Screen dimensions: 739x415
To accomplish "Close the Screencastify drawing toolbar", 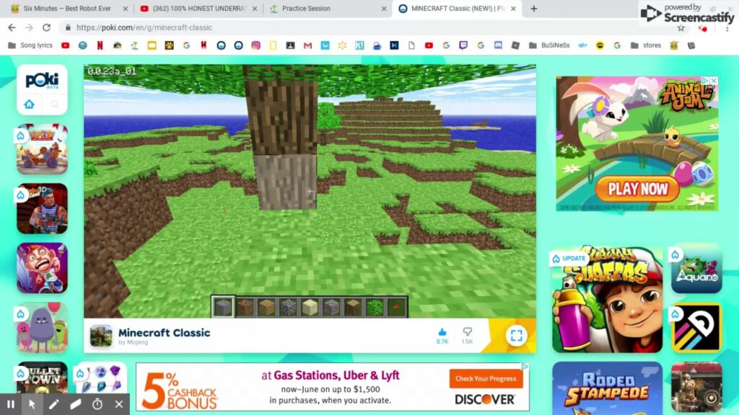I will click(119, 403).
